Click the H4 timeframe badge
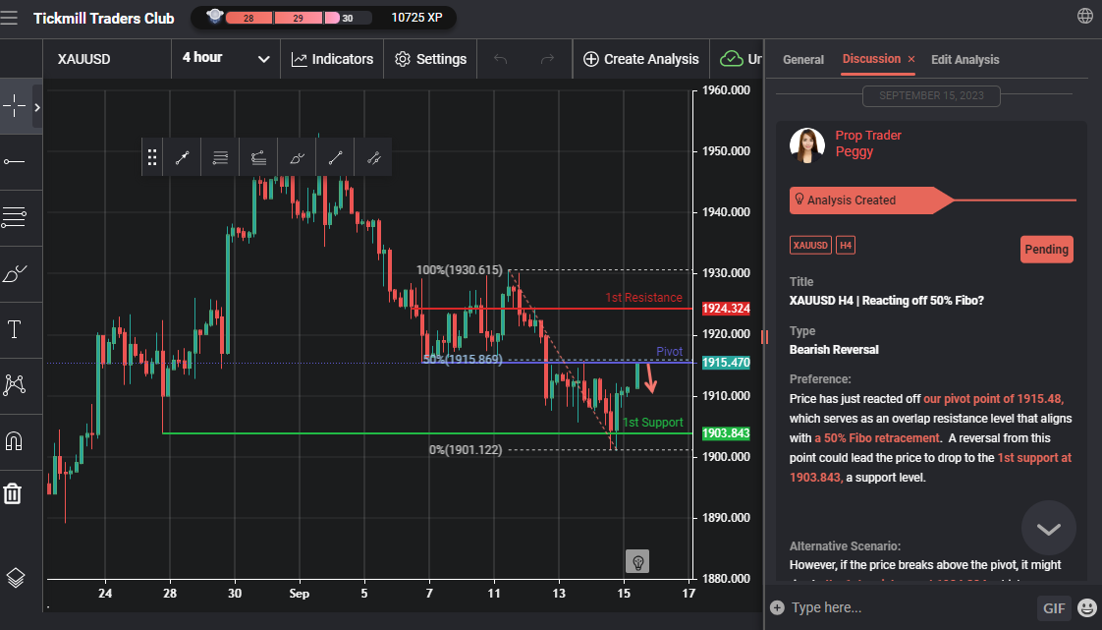This screenshot has width=1102, height=630. click(846, 246)
